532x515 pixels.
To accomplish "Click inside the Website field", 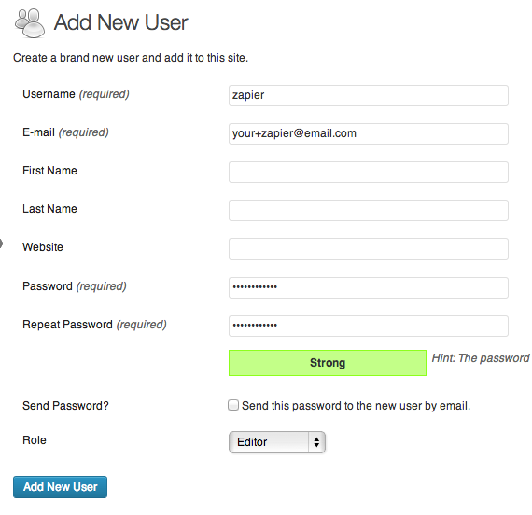I will (x=369, y=249).
